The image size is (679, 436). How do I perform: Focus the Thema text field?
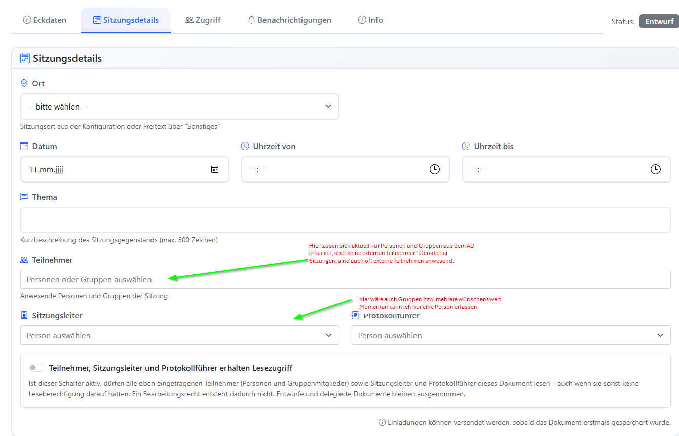(x=346, y=220)
